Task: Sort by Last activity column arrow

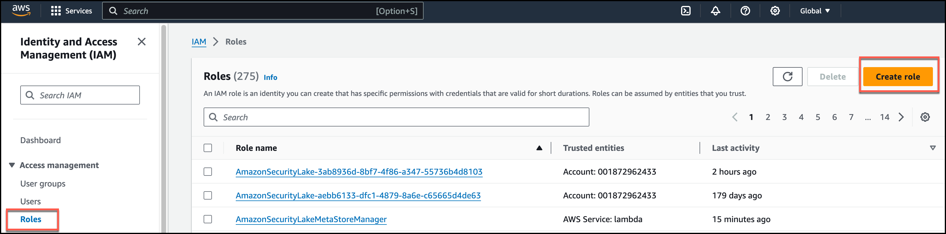Action: click(x=932, y=148)
